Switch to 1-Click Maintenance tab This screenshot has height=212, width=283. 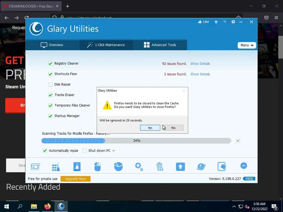pos(106,45)
